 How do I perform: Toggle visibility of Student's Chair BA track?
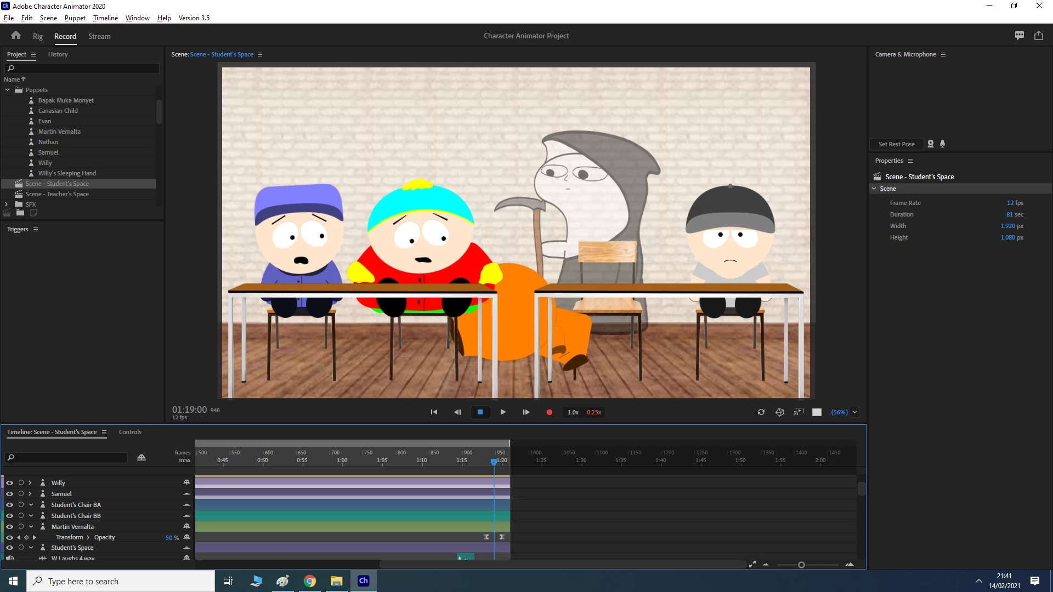point(9,505)
